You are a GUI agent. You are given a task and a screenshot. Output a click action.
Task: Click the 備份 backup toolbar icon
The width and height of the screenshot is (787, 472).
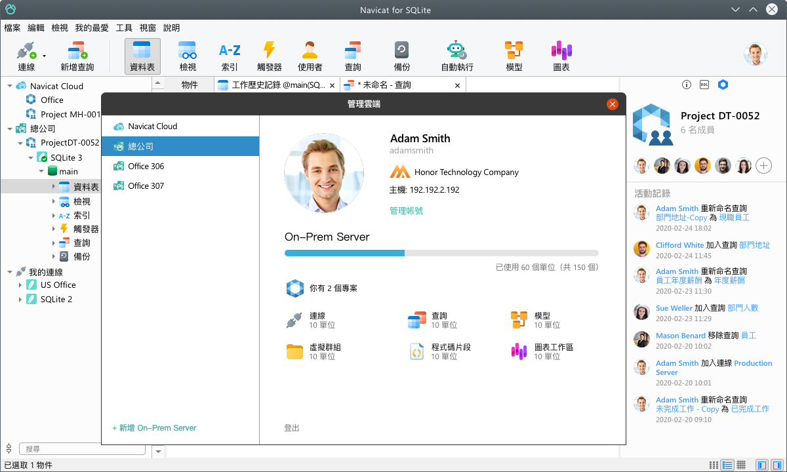tap(402, 56)
